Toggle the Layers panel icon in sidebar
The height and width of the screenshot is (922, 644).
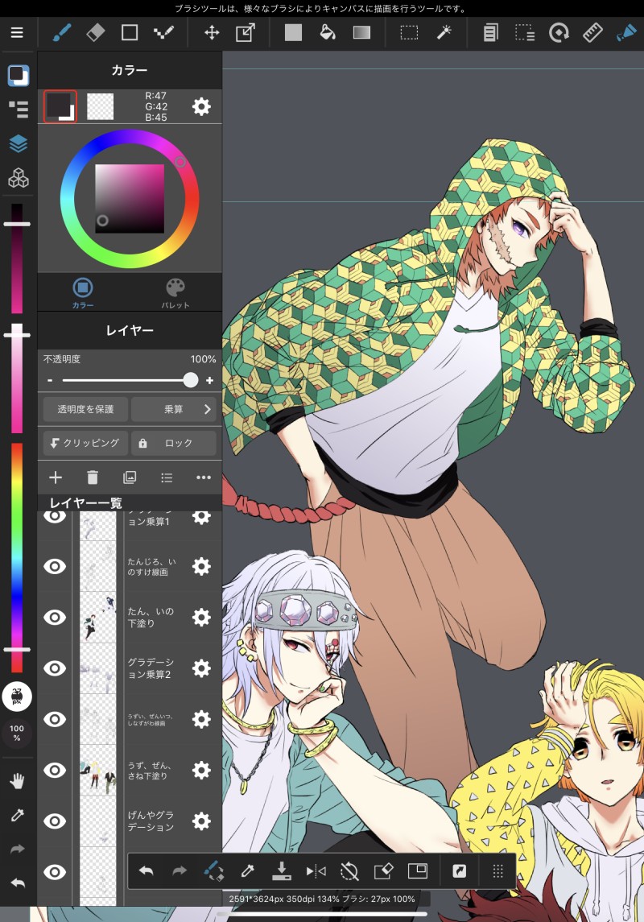pyautogui.click(x=19, y=143)
